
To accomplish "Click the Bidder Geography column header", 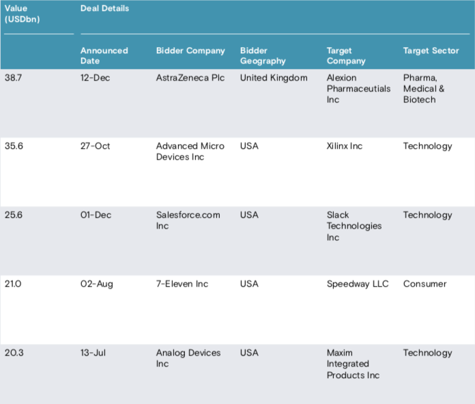I will tap(263, 55).
